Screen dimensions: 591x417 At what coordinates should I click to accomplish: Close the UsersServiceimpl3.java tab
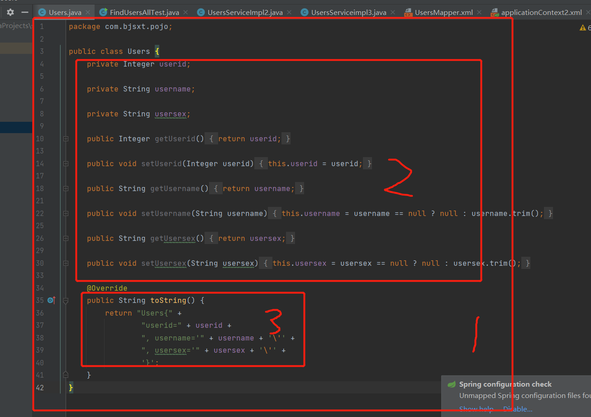coord(393,13)
